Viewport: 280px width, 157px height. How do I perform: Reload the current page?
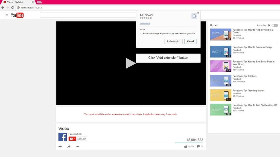(x=13, y=8)
